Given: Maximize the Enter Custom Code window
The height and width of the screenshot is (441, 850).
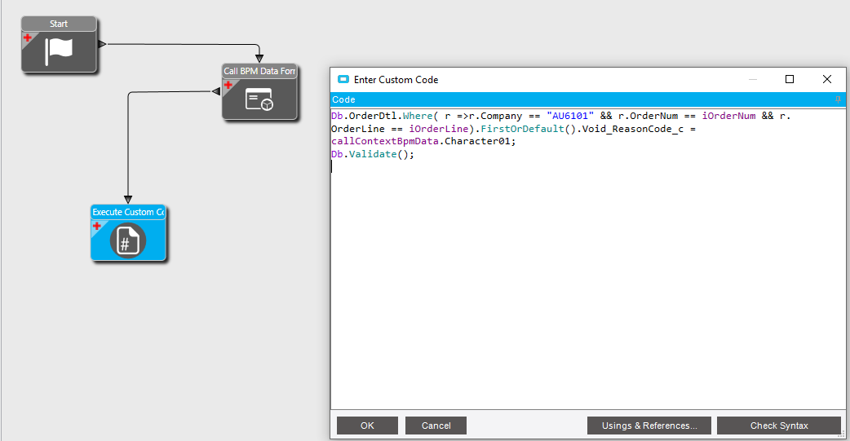Looking at the screenshot, I should point(790,79).
